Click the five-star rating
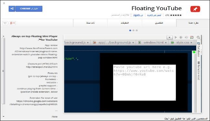 (176, 15)
